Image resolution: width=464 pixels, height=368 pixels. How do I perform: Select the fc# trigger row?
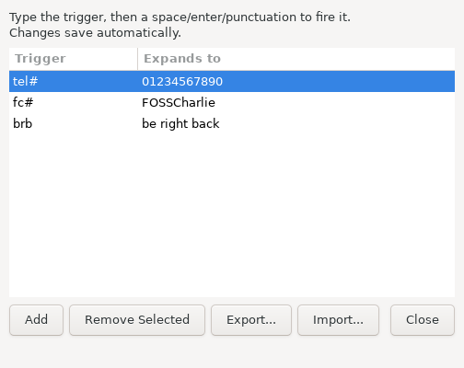pos(232,102)
